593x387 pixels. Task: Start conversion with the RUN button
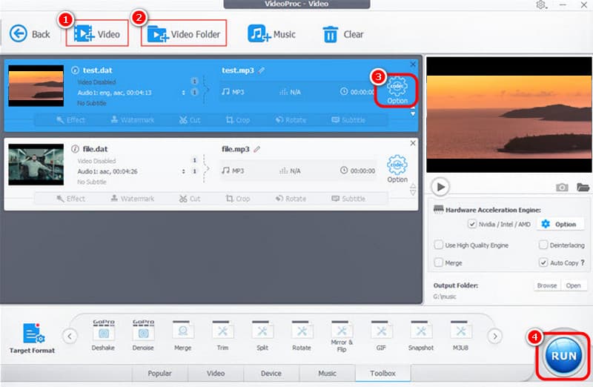[x=563, y=356]
